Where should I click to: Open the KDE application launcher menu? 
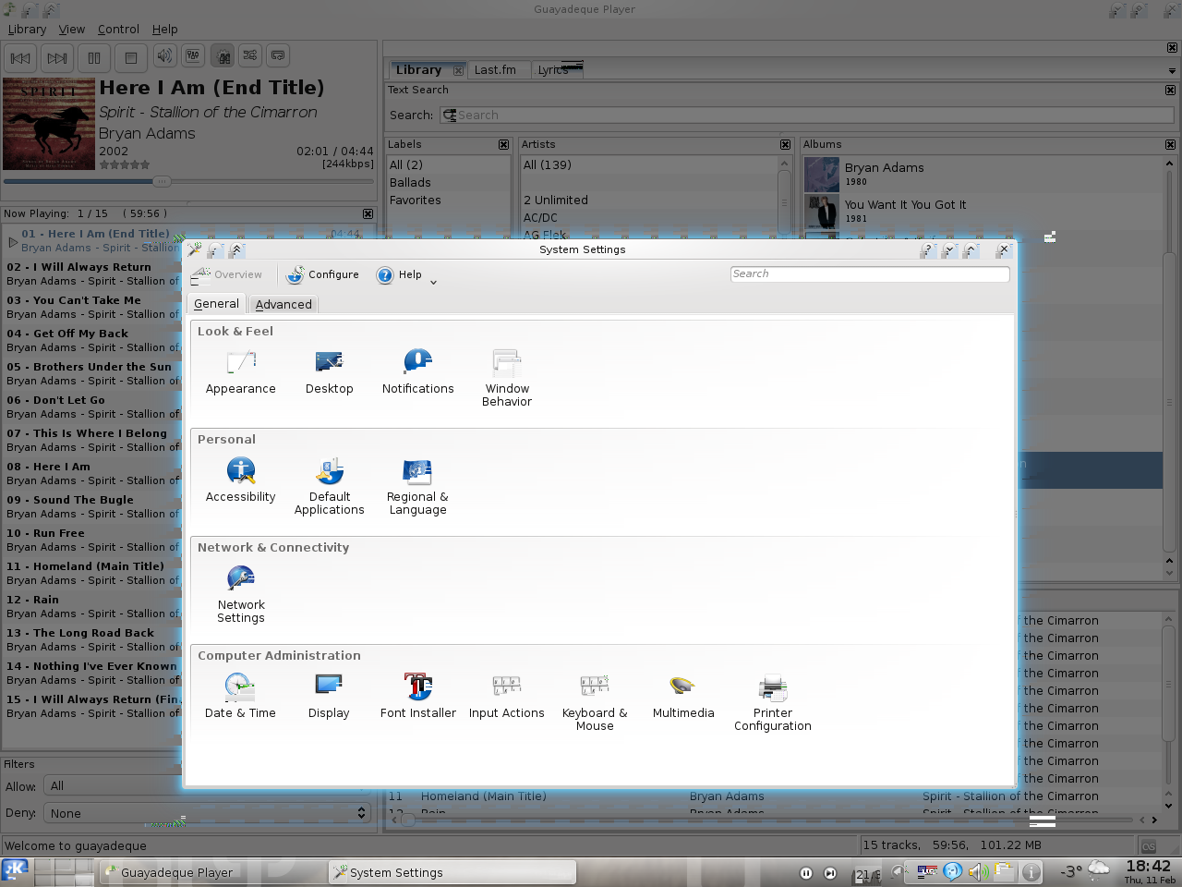pos(15,870)
